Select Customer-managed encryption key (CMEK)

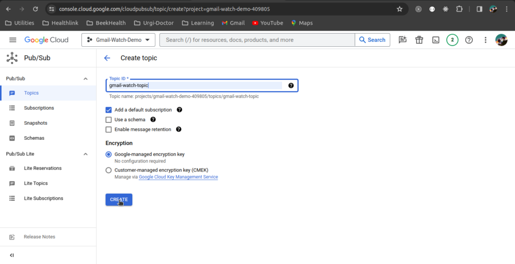(109, 170)
